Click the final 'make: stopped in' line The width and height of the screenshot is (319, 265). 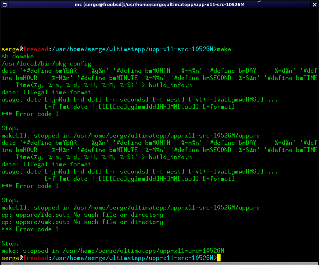(113, 251)
